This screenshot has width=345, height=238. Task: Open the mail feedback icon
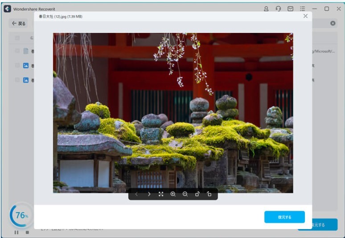(290, 8)
